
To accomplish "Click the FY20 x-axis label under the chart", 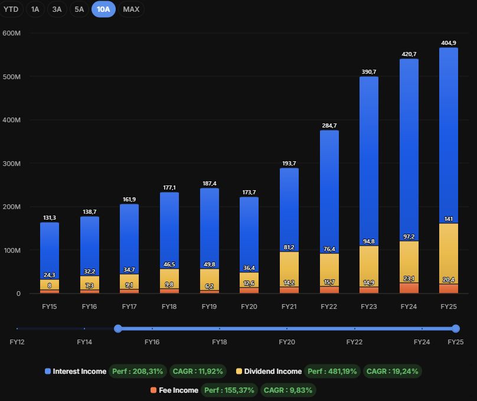I will (249, 307).
